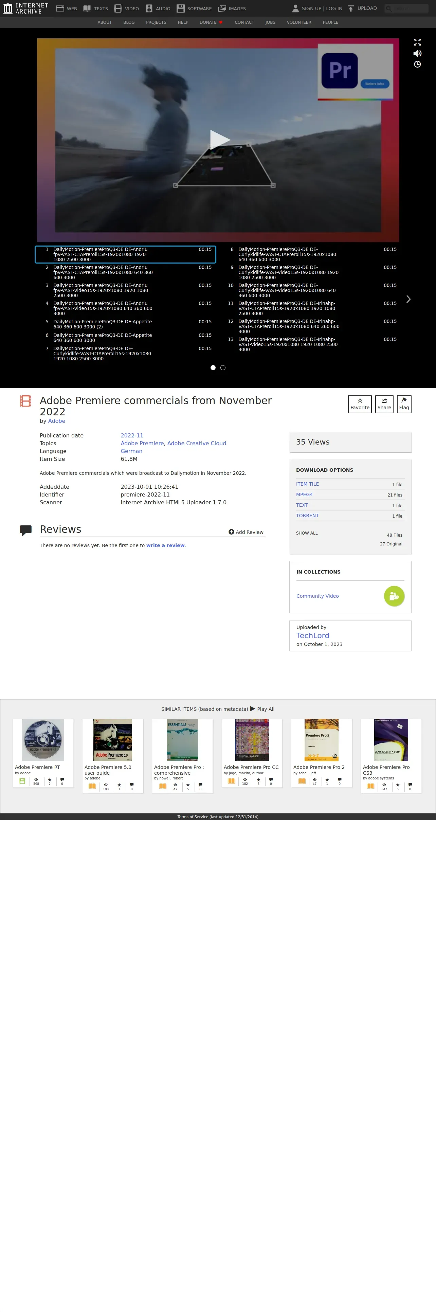436x1315 pixels.
Task: Open the Audio section icon
Action: pos(149,9)
